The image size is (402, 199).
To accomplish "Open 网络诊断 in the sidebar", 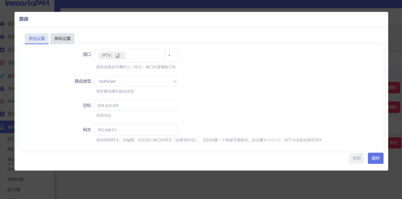I will point(16,179).
